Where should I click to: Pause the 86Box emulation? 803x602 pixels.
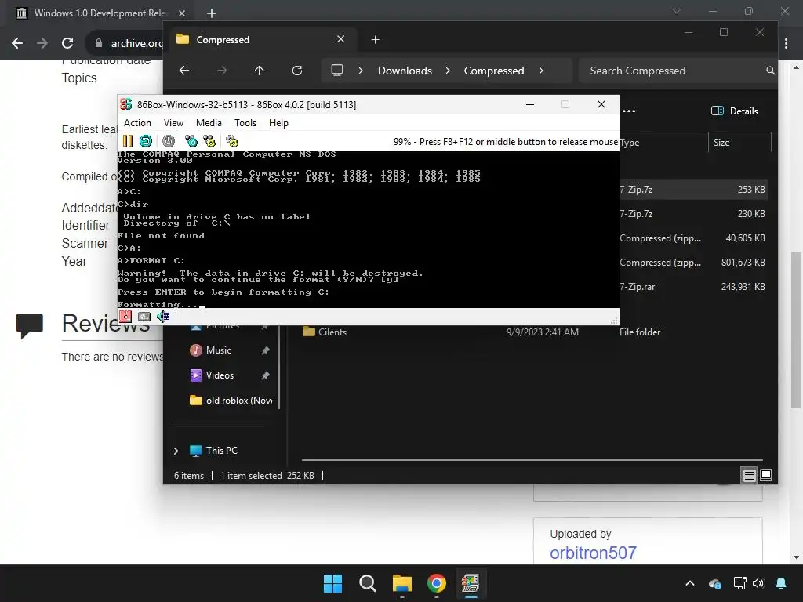pos(128,141)
